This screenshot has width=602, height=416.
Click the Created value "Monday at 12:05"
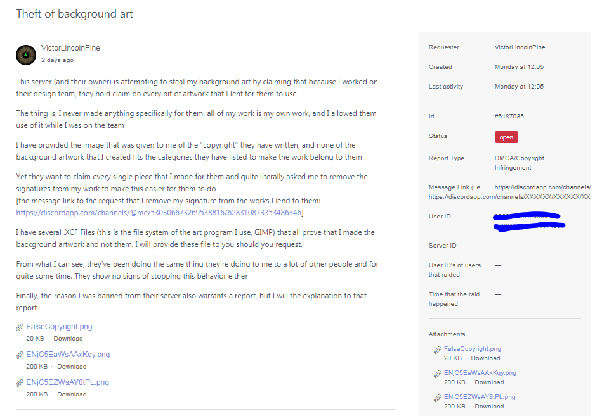[x=519, y=67]
